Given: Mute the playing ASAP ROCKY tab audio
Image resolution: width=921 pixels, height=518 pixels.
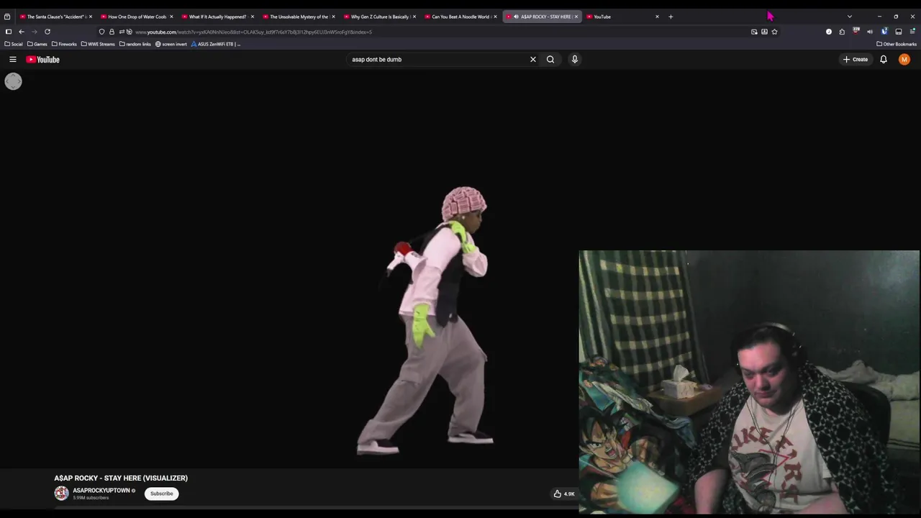Looking at the screenshot, I should 516,17.
